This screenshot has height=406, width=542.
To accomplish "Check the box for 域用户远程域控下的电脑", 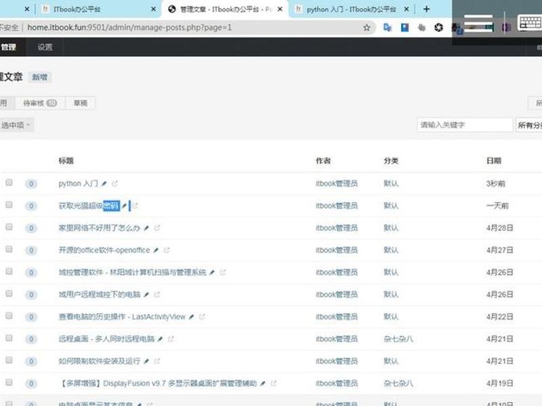I will tap(9, 294).
